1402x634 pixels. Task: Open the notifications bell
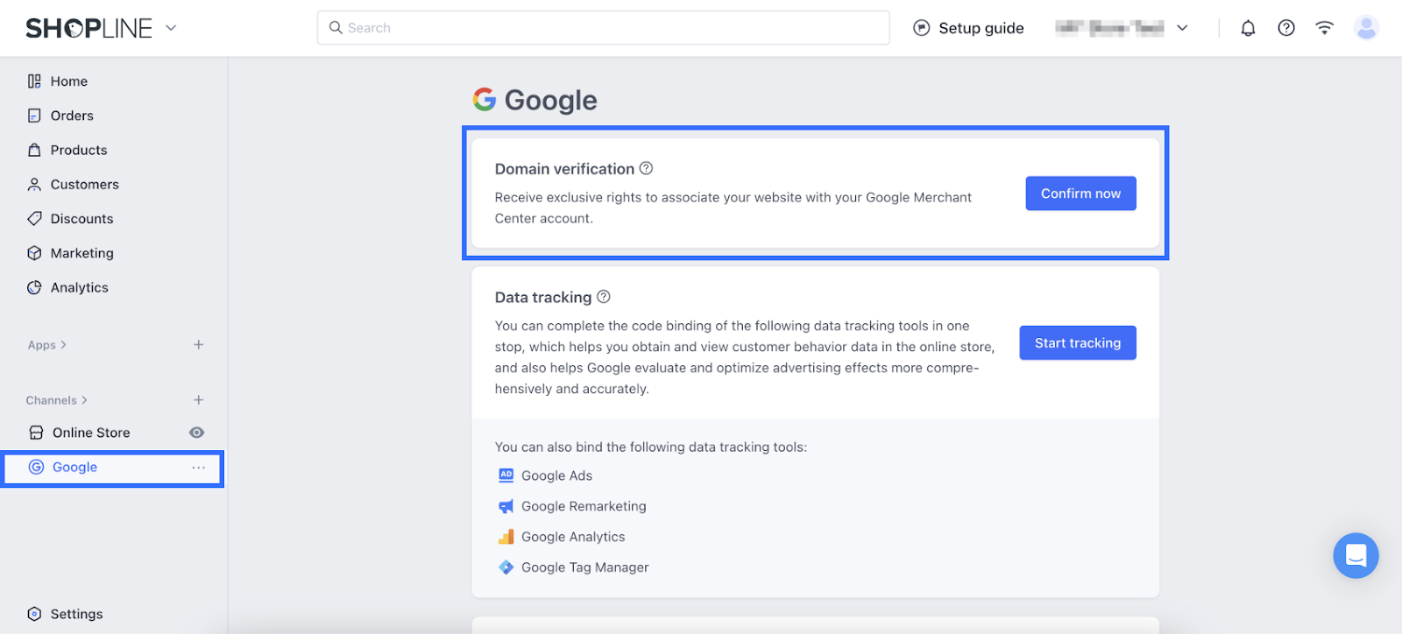pos(1248,28)
